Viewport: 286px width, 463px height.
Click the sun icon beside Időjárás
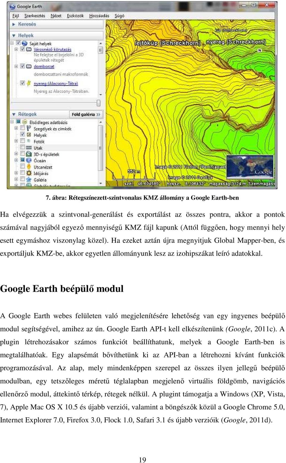(29, 173)
